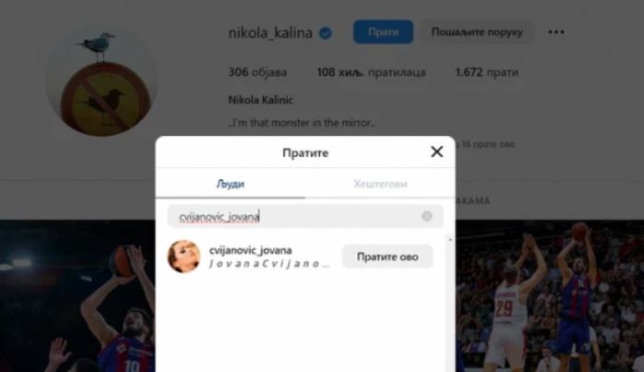Click the 306 објава posts count
This screenshot has height=372, width=644.
(258, 73)
